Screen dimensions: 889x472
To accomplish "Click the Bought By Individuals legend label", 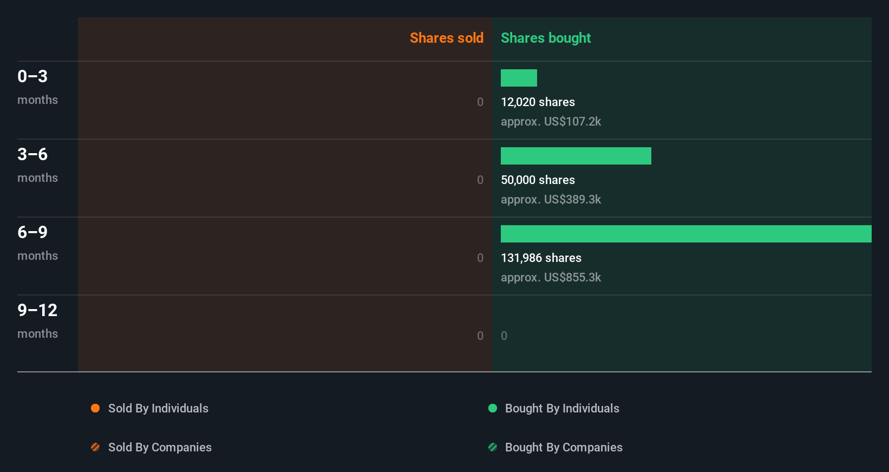I will click(562, 408).
